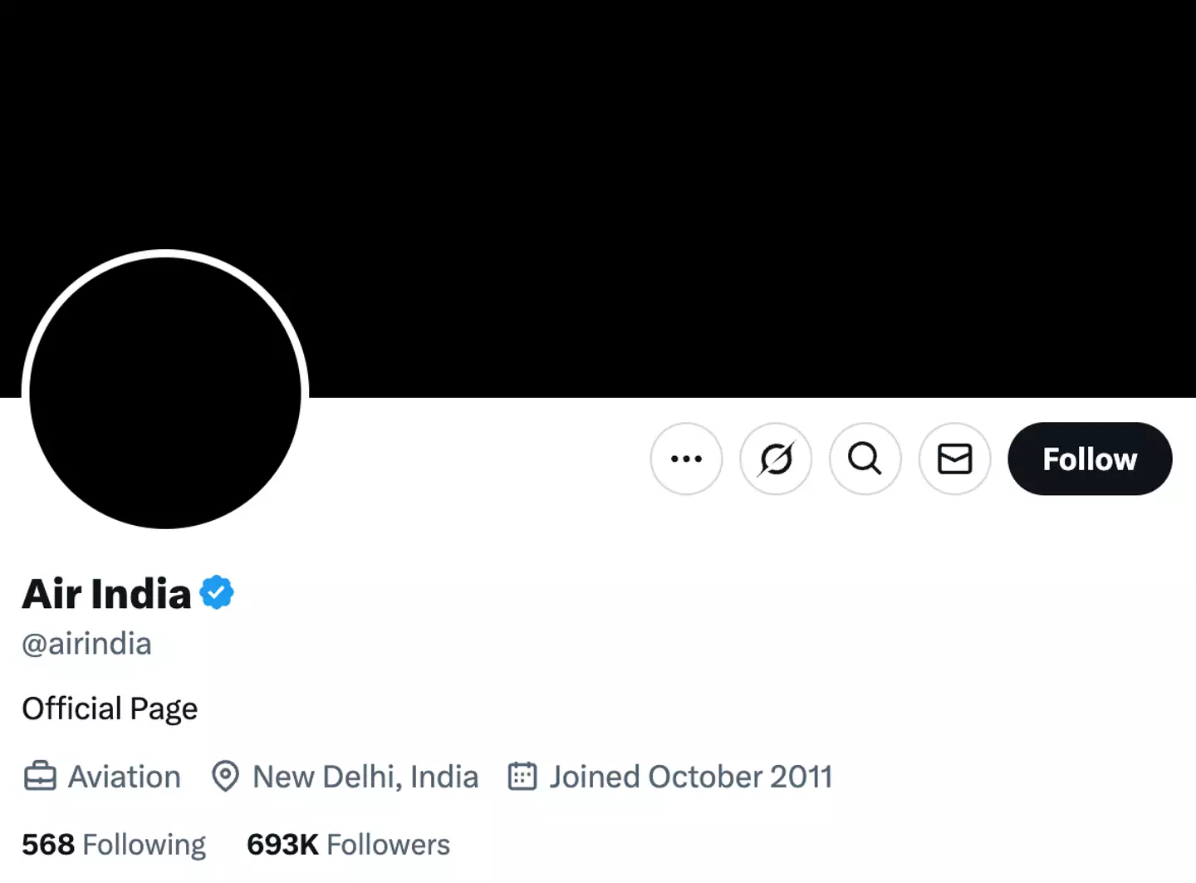Click the New Delhi, India location text
This screenshot has width=1196, height=883.
365,776
